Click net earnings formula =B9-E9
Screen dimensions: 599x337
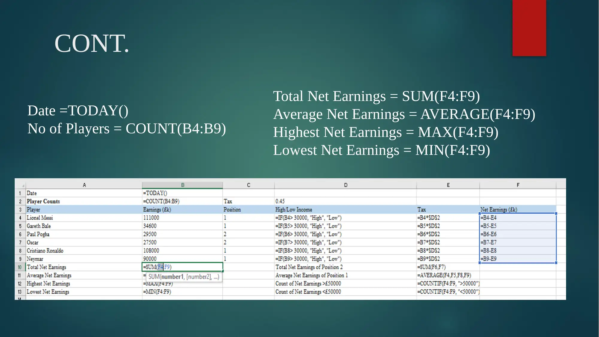[518, 259]
